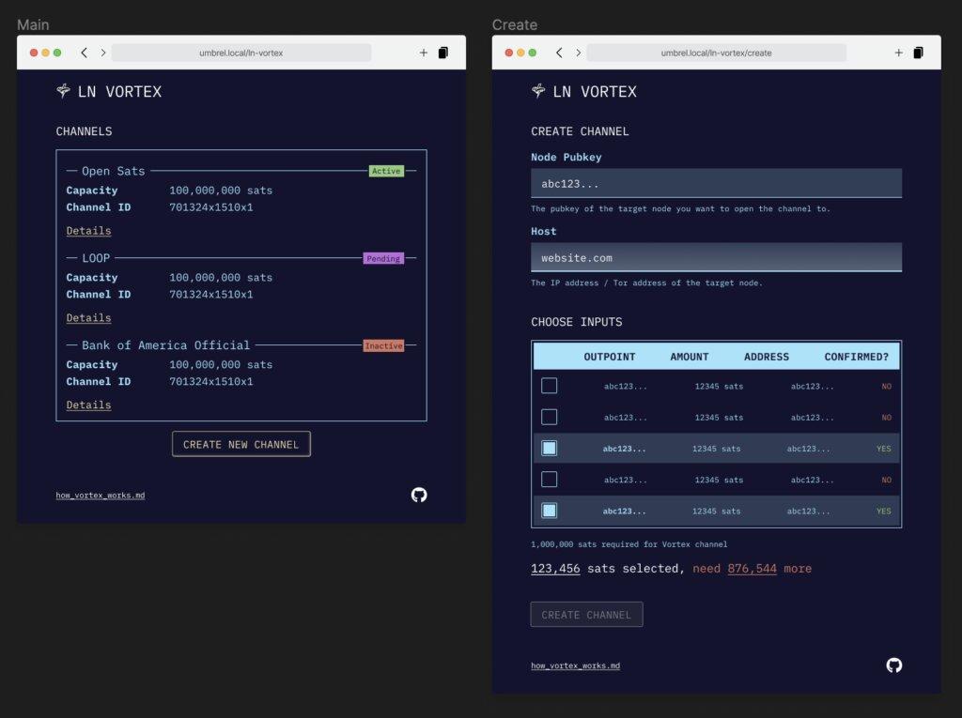Screen dimensions: 962x718
Task: Open how_vortex_works.md link in Create window
Action: [x=575, y=665]
